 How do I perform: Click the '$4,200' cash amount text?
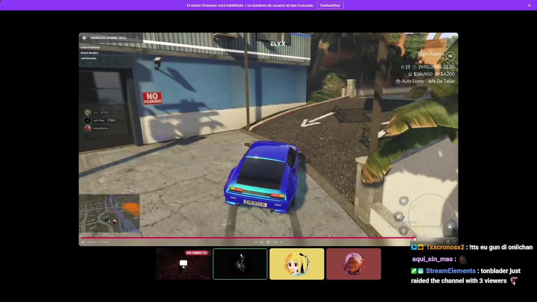click(x=448, y=74)
